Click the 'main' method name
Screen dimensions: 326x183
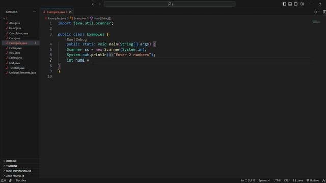[x=113, y=44]
